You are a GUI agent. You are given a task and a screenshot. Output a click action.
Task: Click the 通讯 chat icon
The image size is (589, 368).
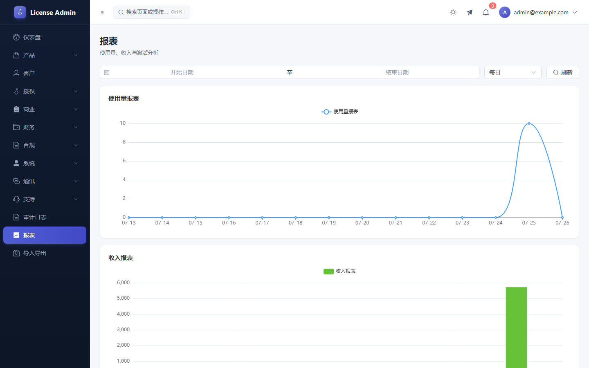pos(16,181)
